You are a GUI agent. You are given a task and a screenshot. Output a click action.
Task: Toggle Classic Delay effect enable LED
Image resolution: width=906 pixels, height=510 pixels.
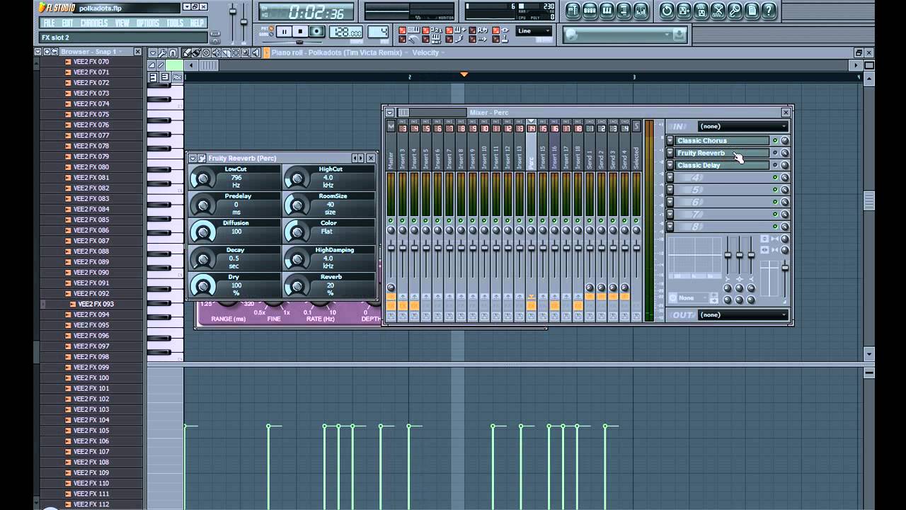(x=775, y=165)
